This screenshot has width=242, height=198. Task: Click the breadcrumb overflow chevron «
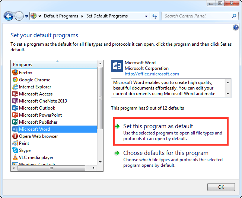tap(40, 16)
